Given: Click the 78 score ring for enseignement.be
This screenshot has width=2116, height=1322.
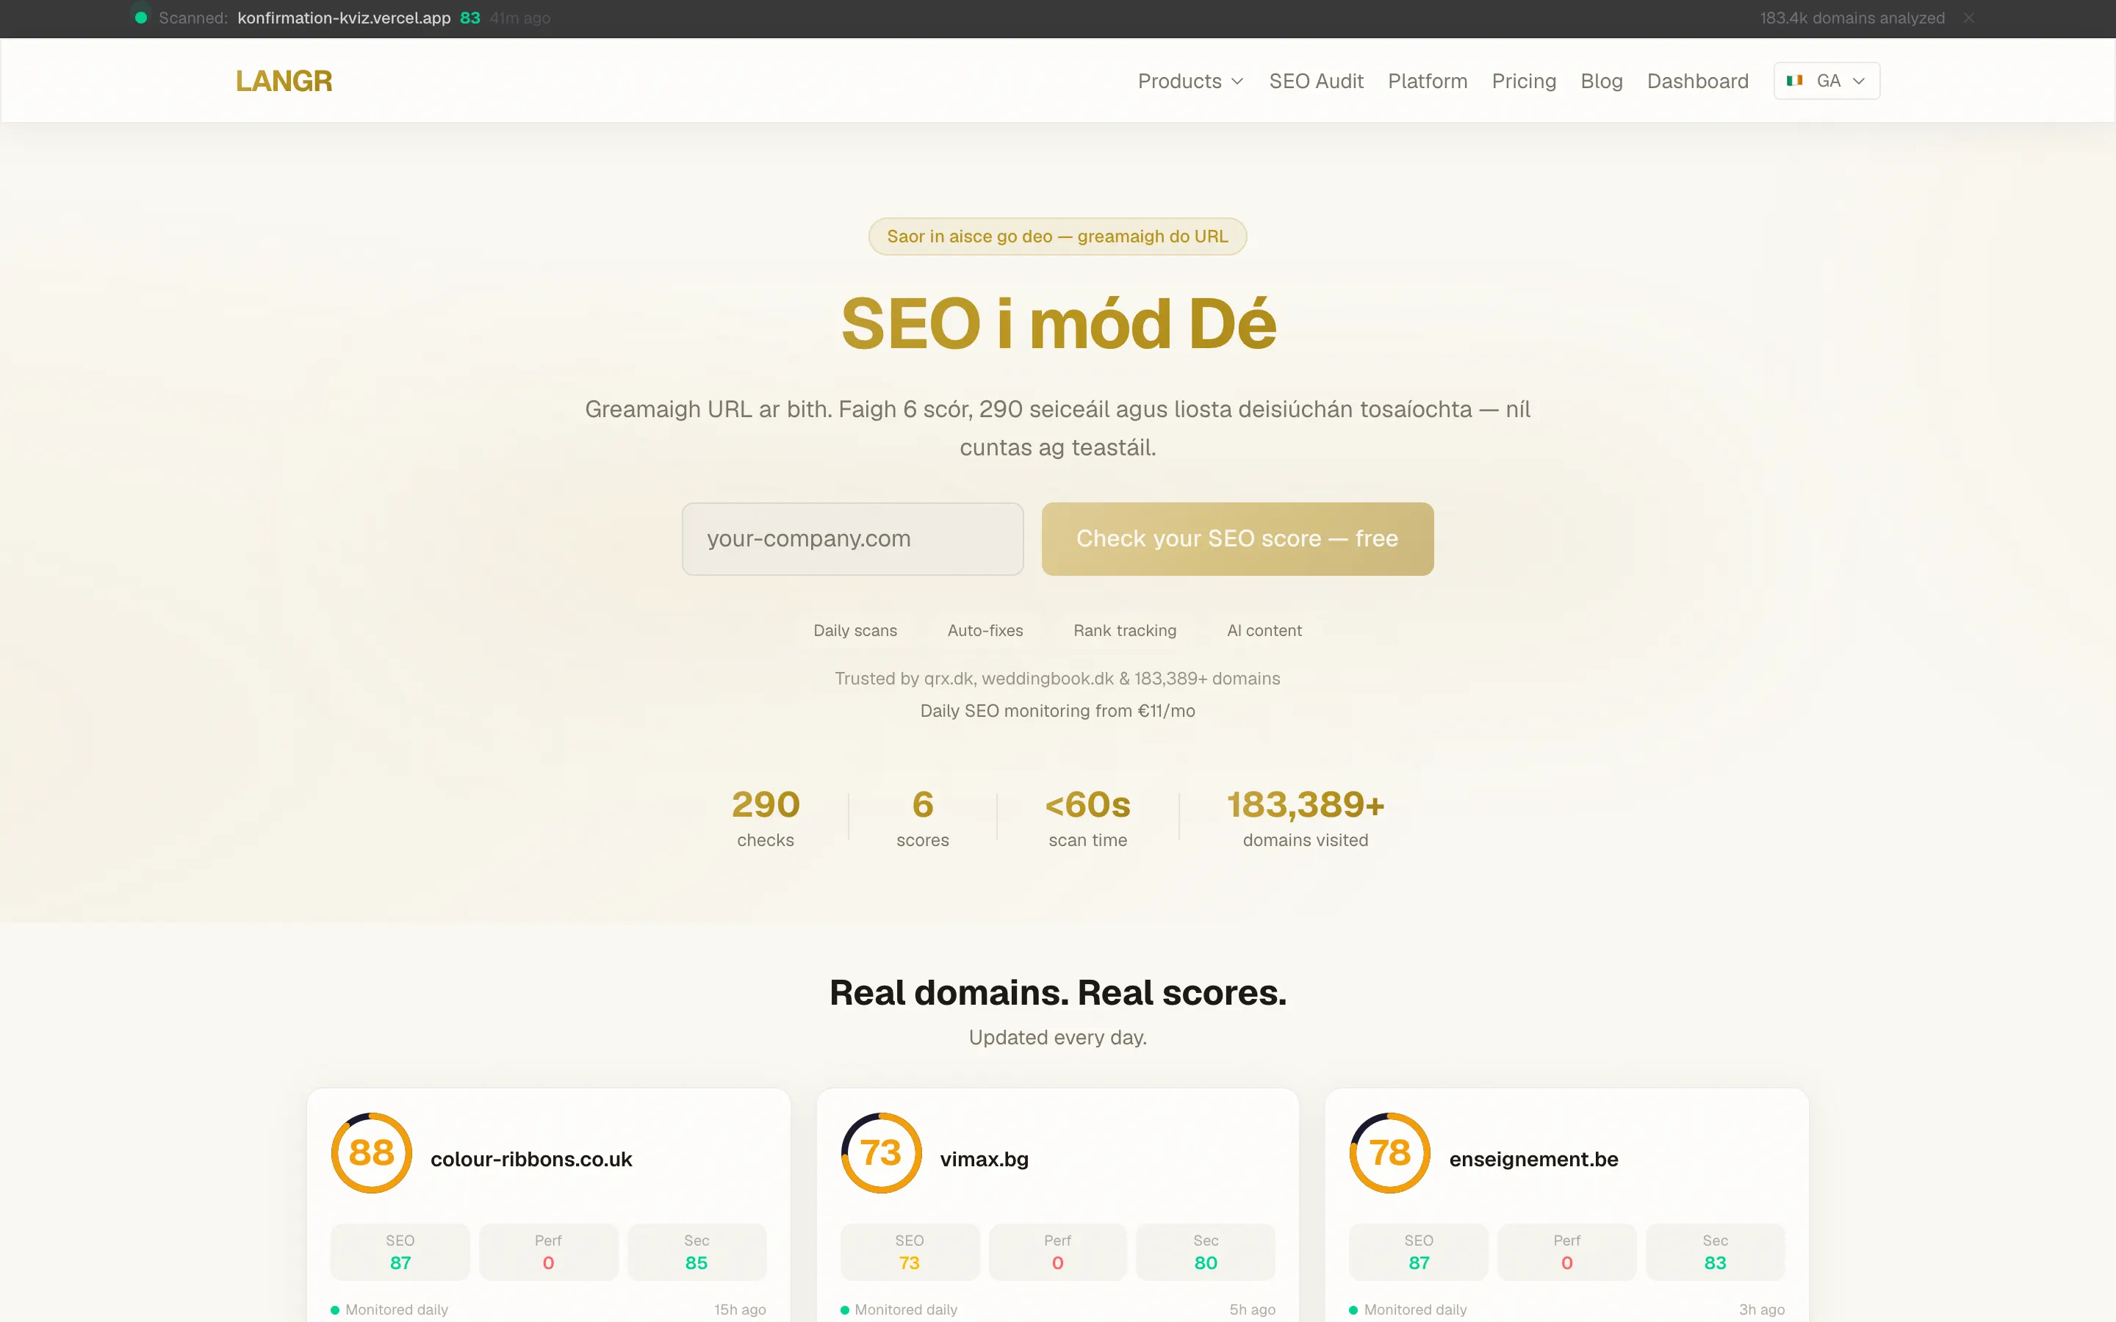Looking at the screenshot, I should pos(1390,1152).
